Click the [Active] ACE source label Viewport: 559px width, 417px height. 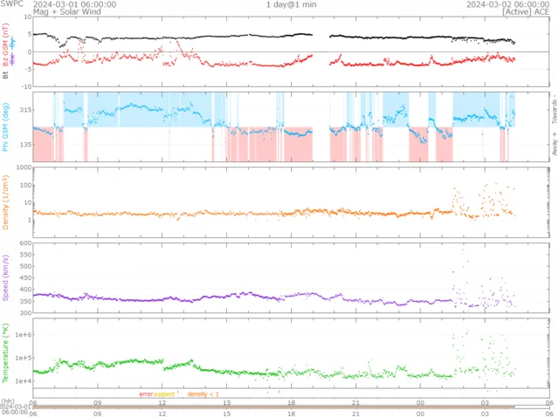coord(526,11)
